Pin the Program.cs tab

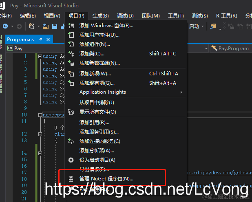click(x=40, y=40)
